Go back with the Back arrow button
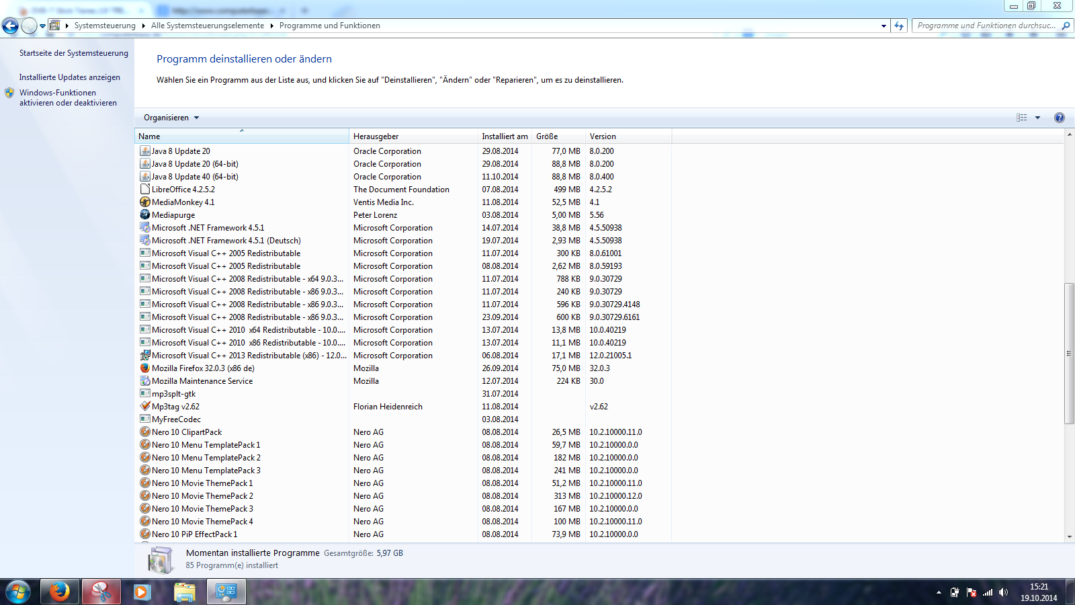The height and width of the screenshot is (605, 1075). point(10,26)
